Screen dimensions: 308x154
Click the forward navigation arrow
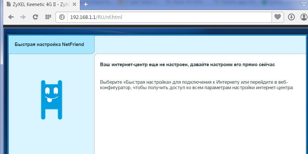pos(23,17)
